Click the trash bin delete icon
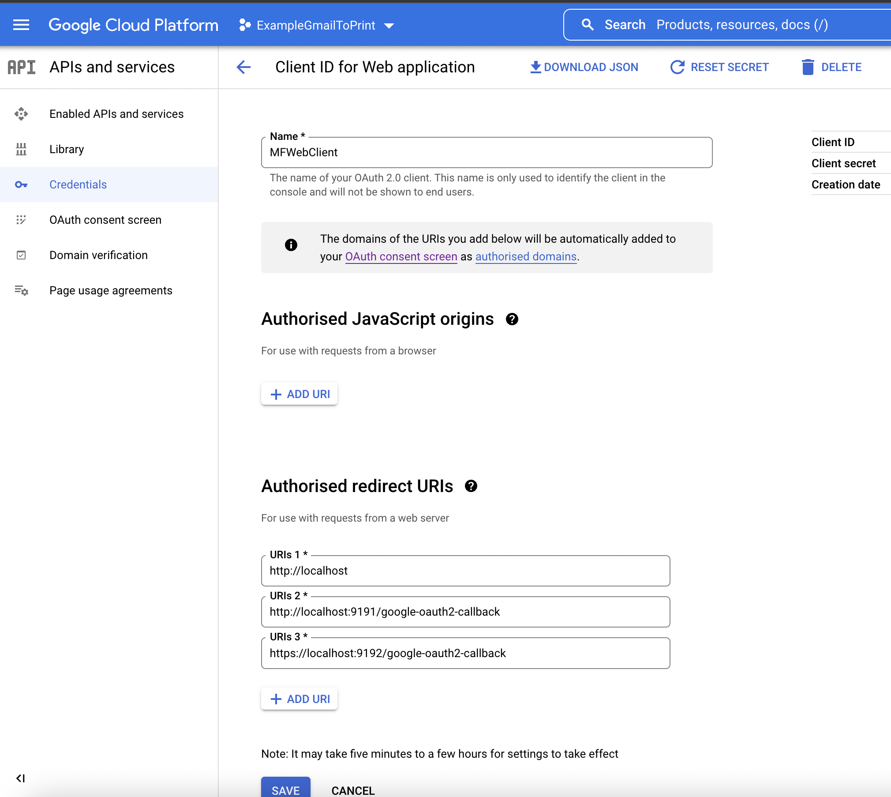The height and width of the screenshot is (797, 891). tap(808, 67)
